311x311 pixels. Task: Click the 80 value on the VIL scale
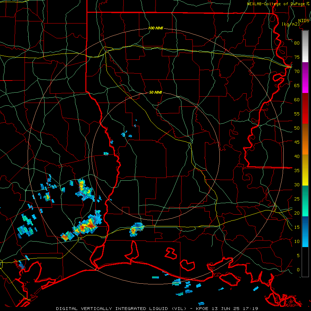(x=297, y=43)
